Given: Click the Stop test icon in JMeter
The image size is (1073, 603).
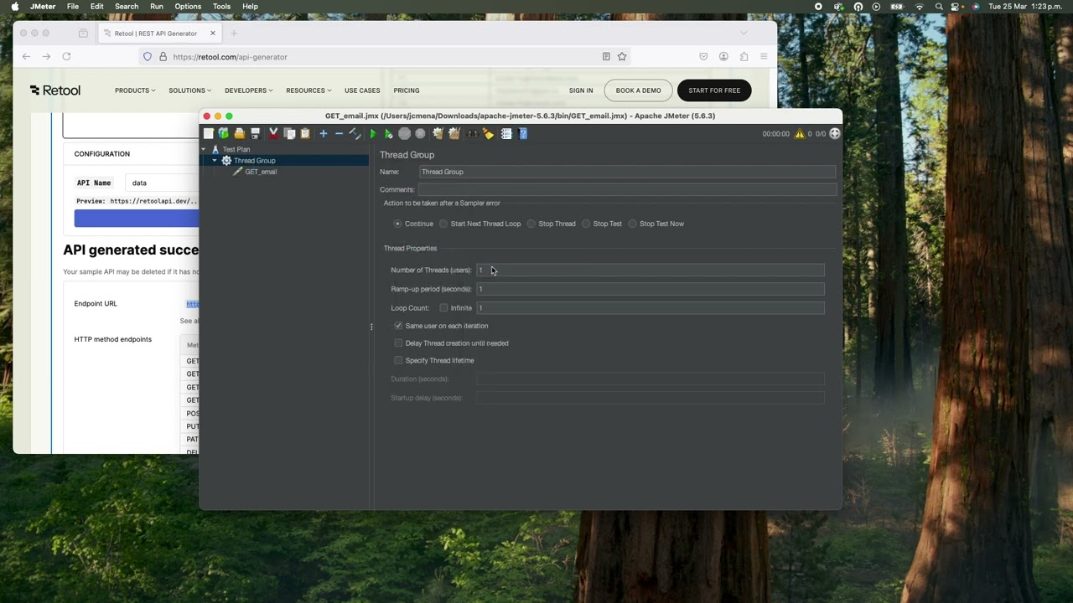Looking at the screenshot, I should point(405,134).
